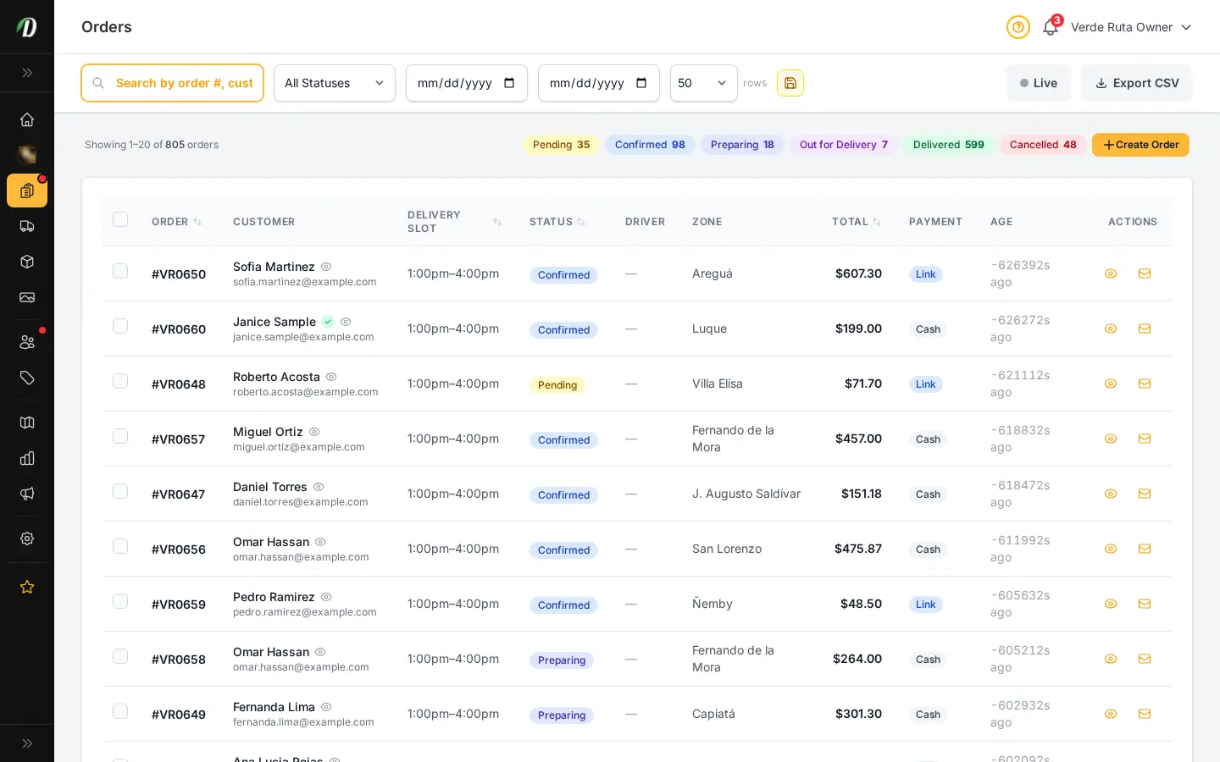Image resolution: width=1220 pixels, height=762 pixels.
Task: View order #VR0650 with eye action icon
Action: pyautogui.click(x=1111, y=273)
